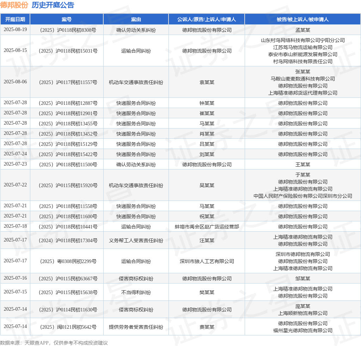Click case number 沪0118民初12901号

click(68, 113)
